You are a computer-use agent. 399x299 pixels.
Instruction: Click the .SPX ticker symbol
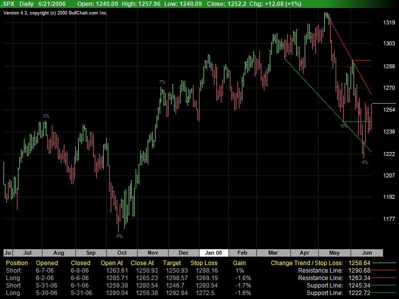coord(7,4)
